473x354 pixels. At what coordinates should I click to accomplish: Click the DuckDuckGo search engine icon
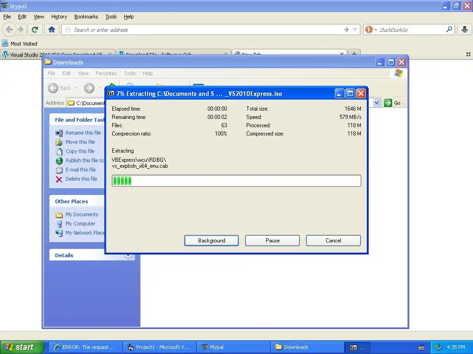pos(369,29)
